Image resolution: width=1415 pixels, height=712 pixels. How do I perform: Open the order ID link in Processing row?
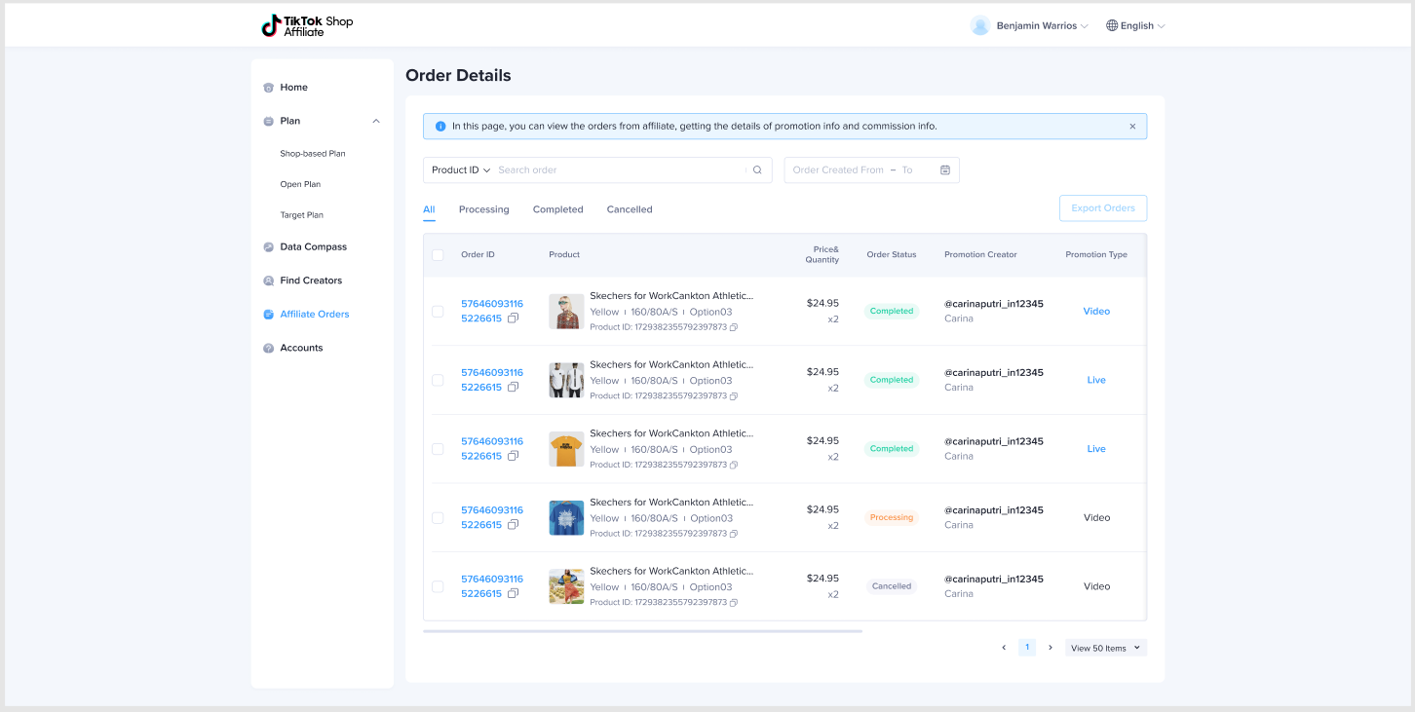pos(492,517)
